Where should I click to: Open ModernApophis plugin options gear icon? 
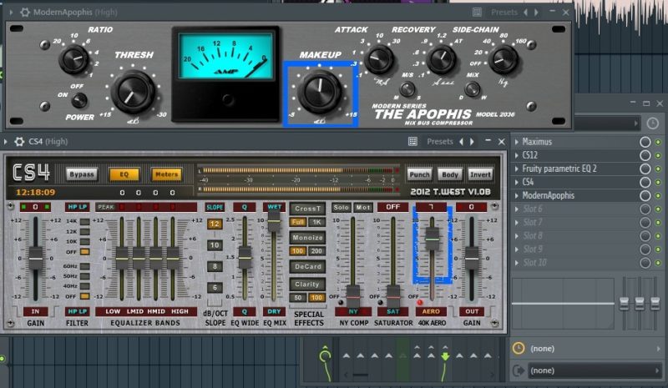[x=25, y=12]
